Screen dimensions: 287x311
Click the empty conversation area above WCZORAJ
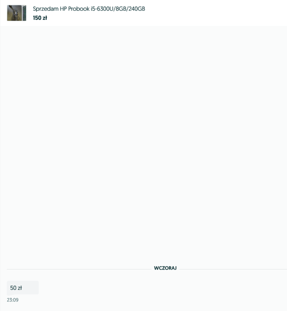point(143,145)
